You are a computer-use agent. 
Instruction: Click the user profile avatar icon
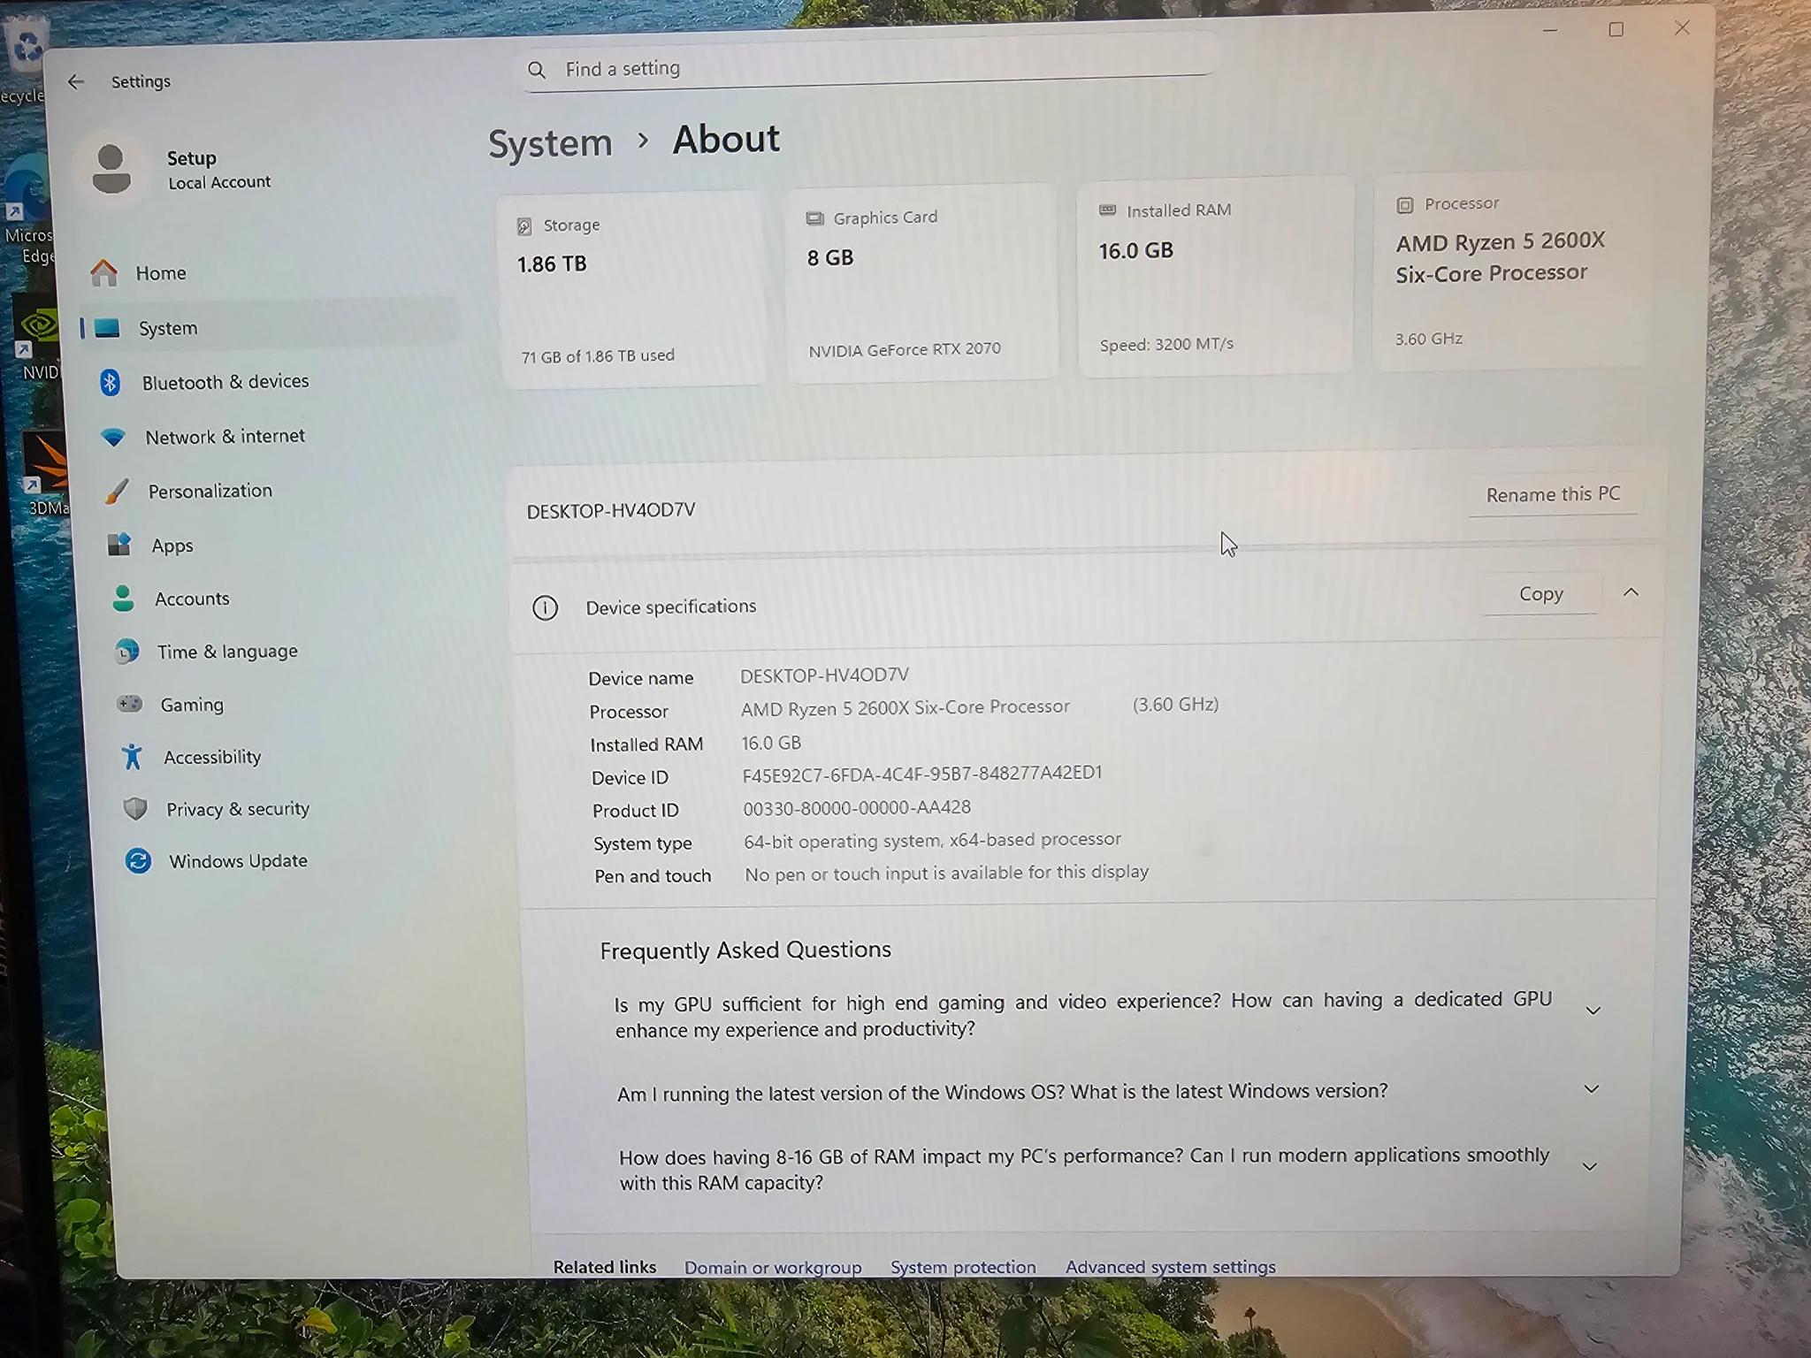click(x=111, y=169)
